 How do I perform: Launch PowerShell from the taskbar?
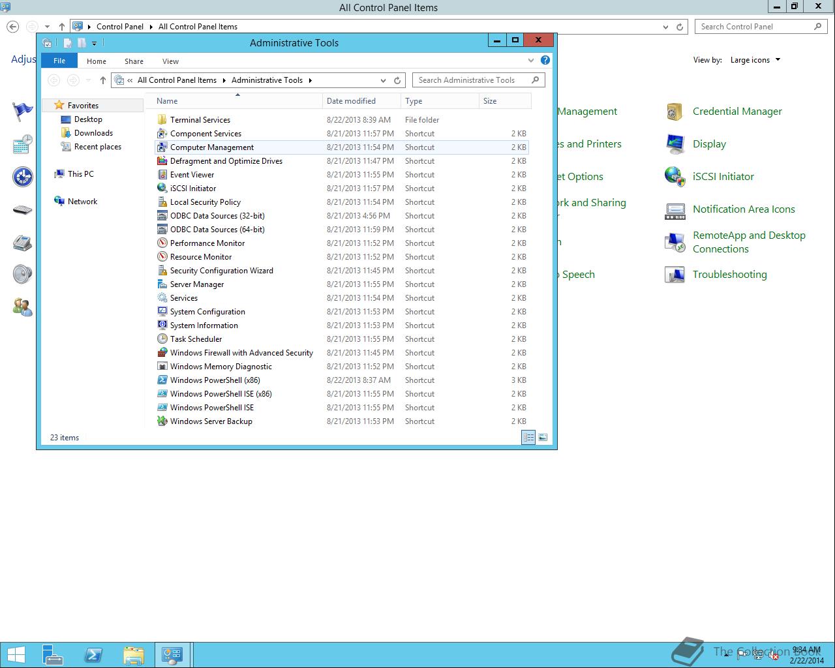pos(93,655)
